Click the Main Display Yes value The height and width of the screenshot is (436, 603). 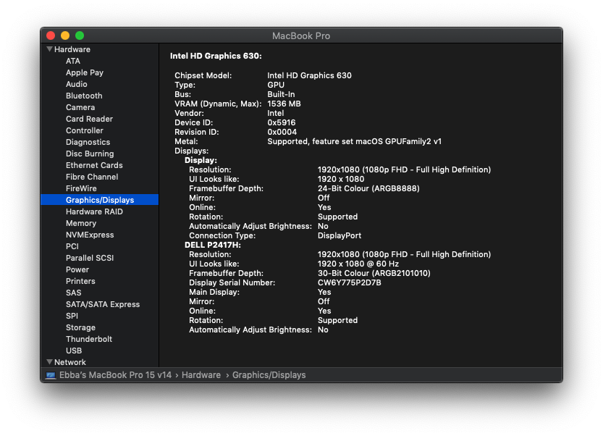tap(324, 292)
